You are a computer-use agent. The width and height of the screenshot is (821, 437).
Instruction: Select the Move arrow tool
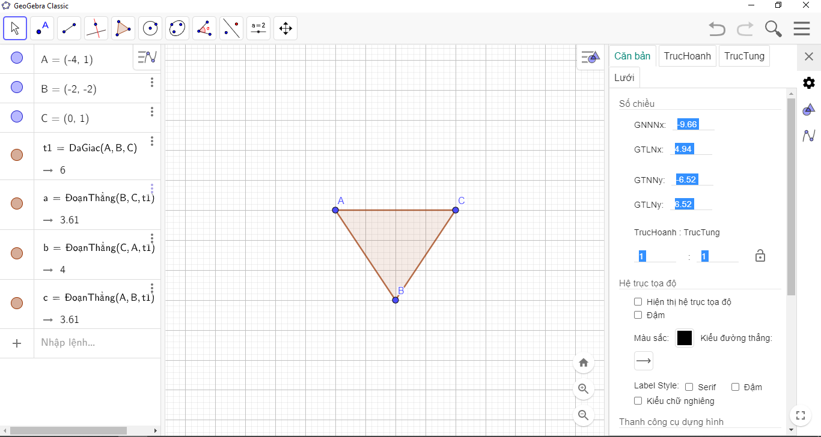15,28
